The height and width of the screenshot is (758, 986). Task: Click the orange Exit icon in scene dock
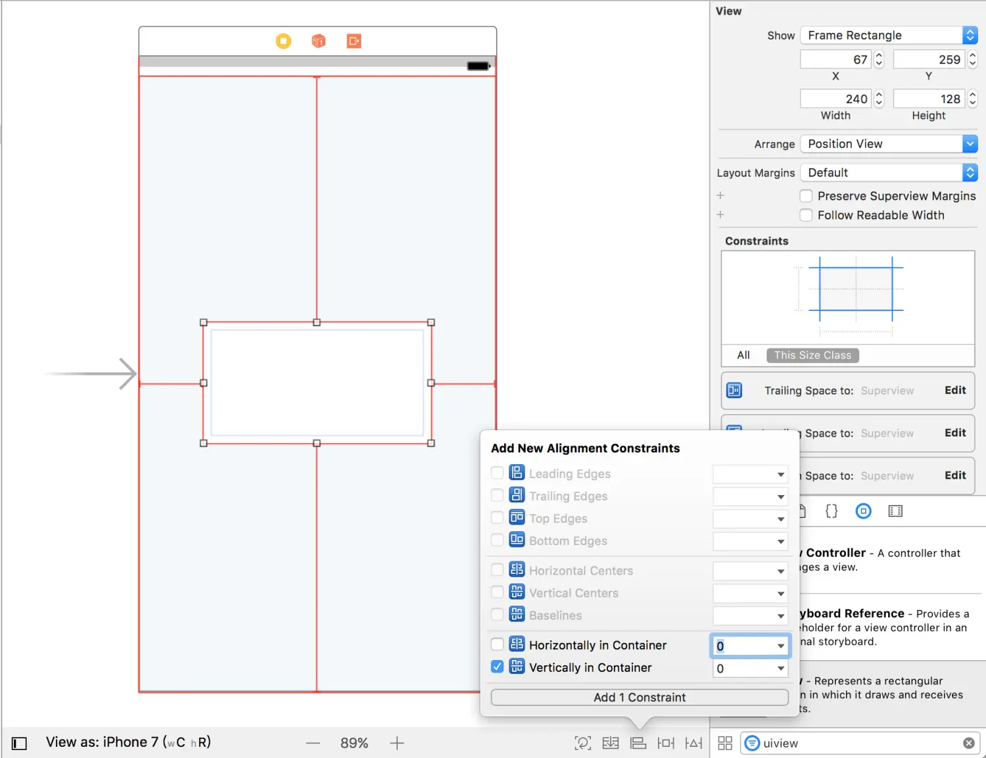pos(354,41)
